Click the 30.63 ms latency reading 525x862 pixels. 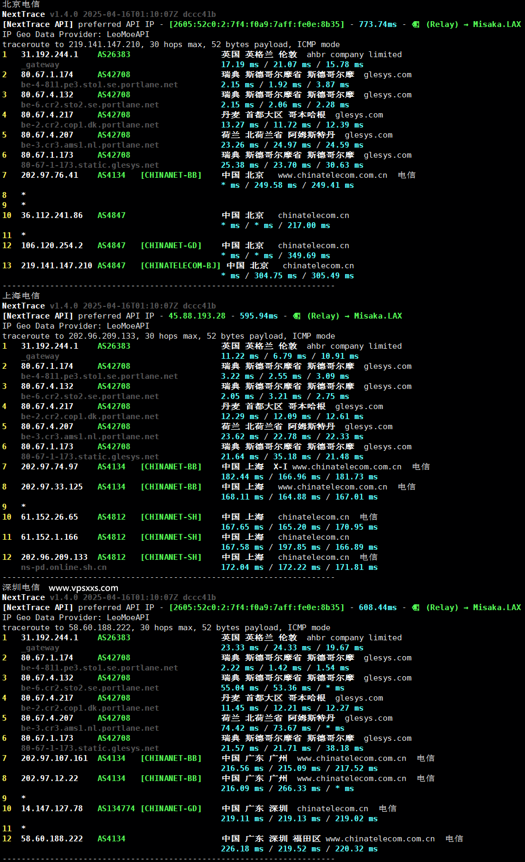point(345,165)
